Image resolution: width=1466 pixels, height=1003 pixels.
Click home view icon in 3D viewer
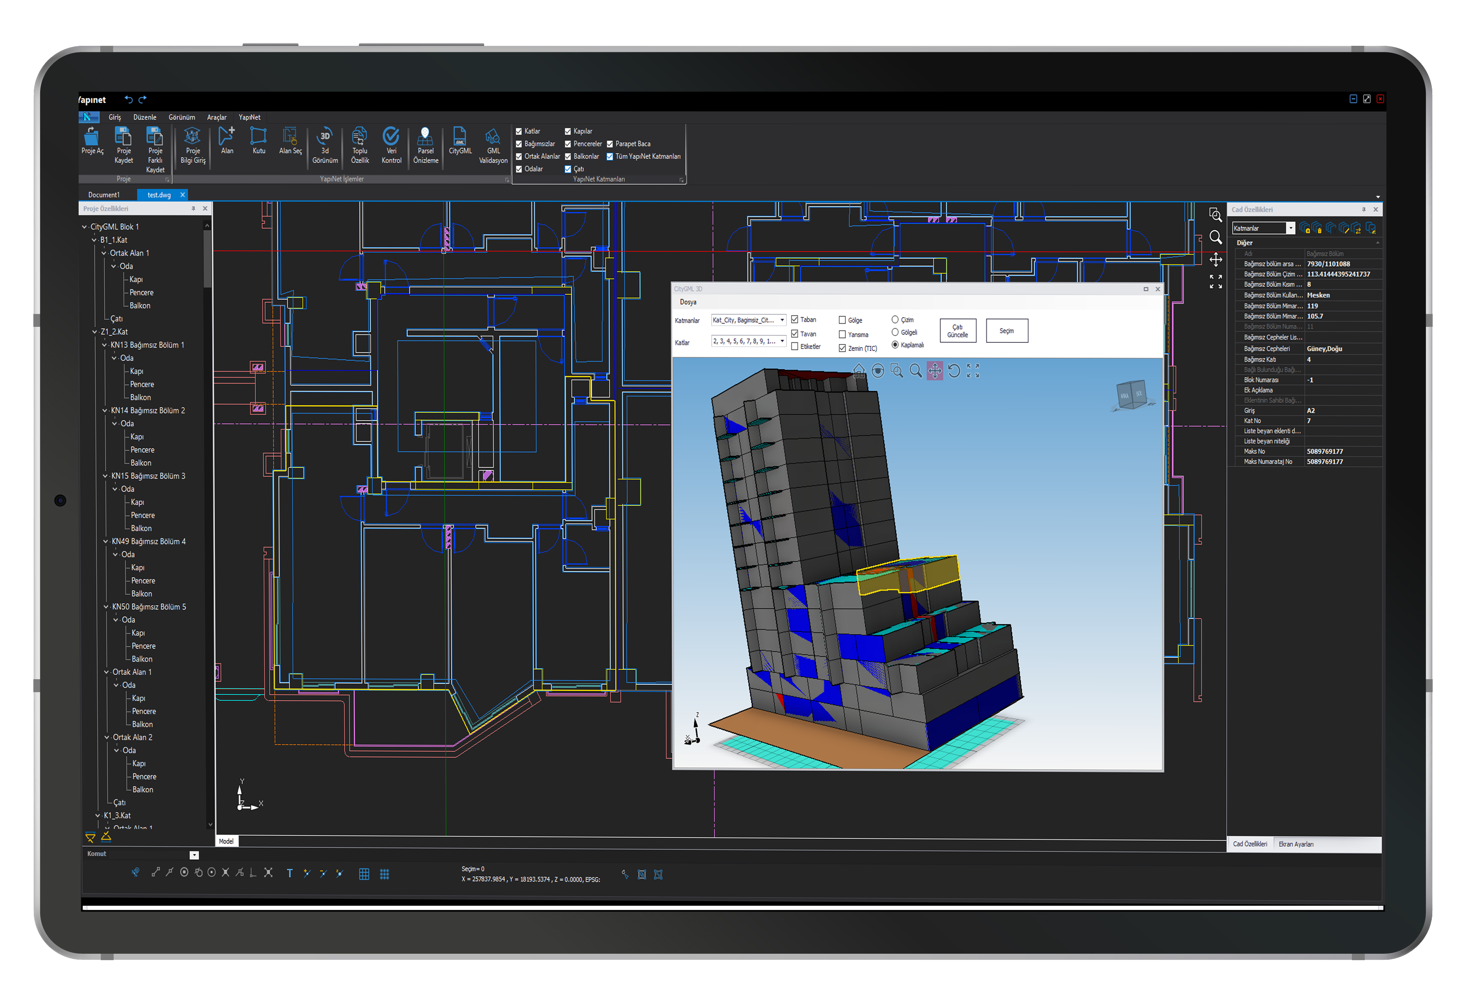click(858, 371)
